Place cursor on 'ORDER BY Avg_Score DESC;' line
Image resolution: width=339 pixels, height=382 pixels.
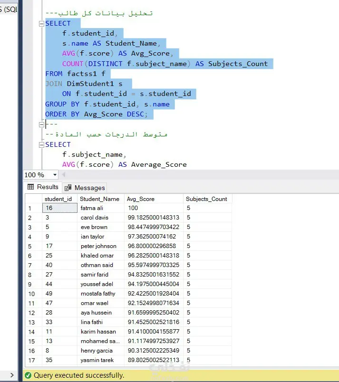[x=97, y=114]
